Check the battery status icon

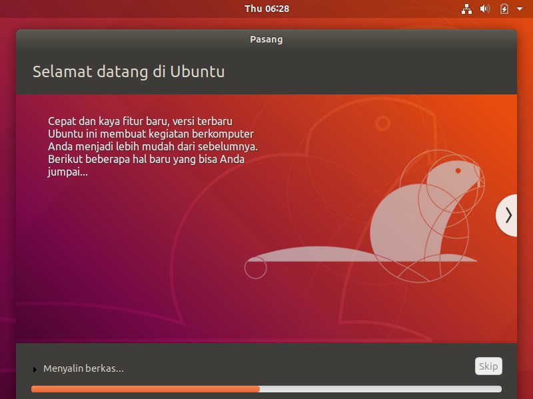504,9
